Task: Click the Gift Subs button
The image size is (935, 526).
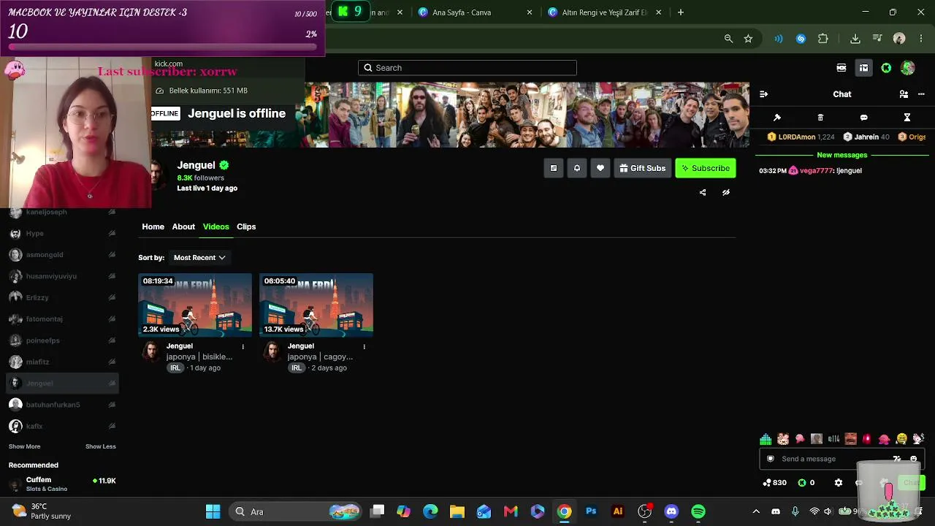Action: (643, 168)
